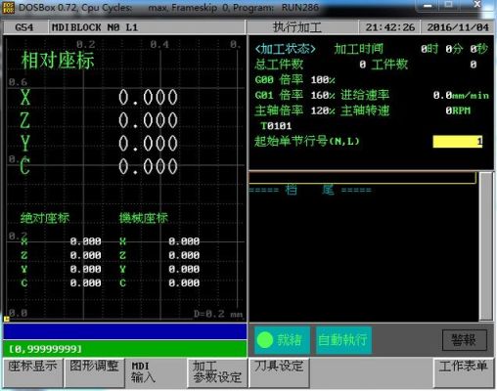497x391 pixels.
Task: Click the relative C coordinate value
Action: (x=148, y=166)
